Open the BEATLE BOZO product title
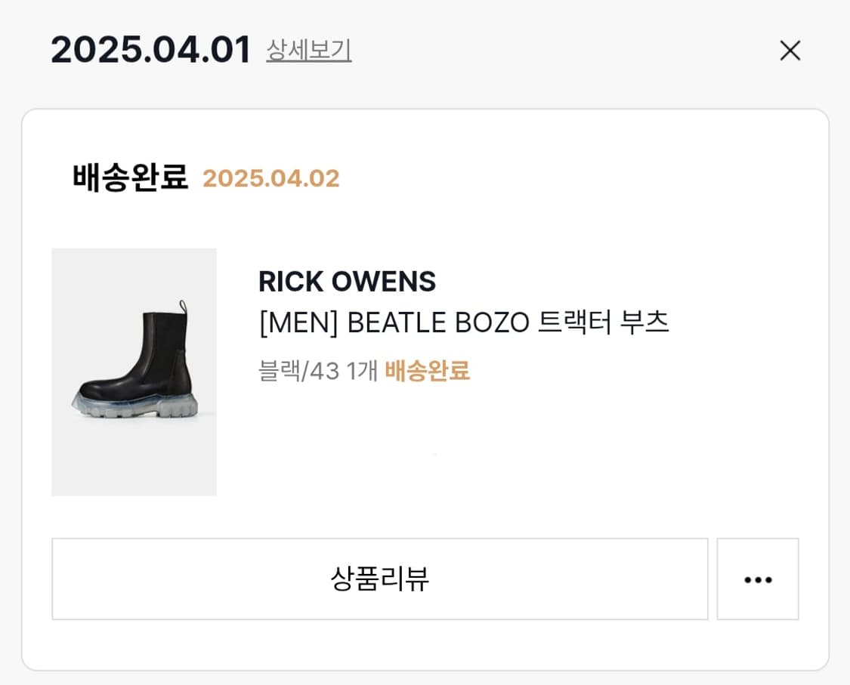Image resolution: width=850 pixels, height=685 pixels. [x=438, y=322]
